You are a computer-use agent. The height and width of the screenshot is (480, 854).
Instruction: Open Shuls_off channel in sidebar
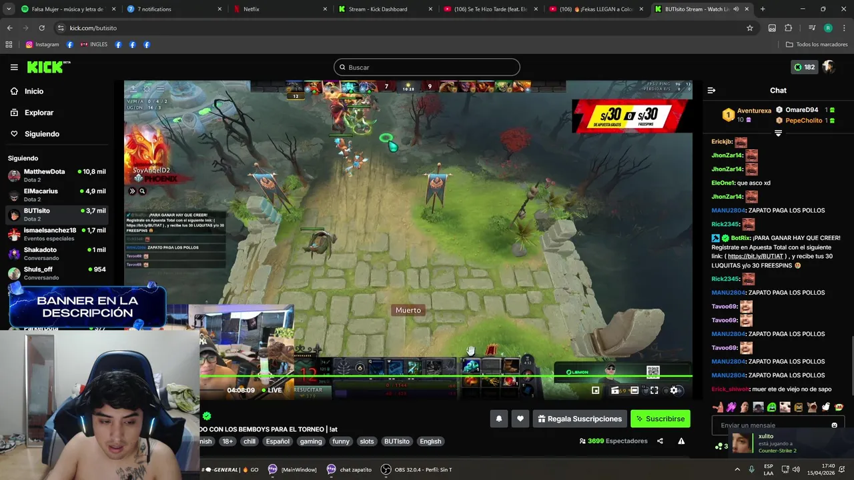pos(57,273)
